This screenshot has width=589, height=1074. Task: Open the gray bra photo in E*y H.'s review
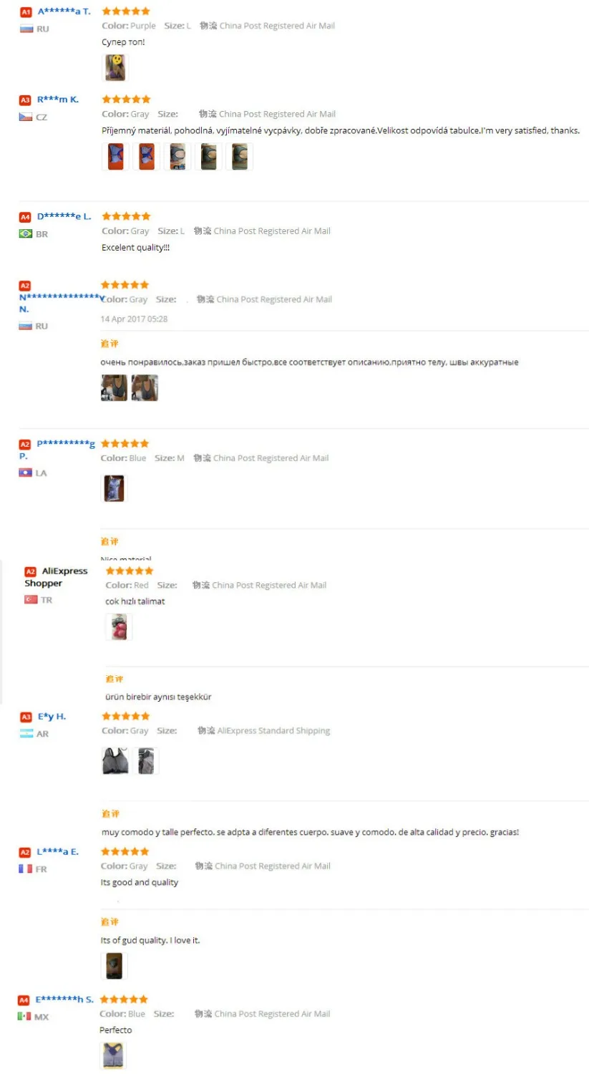tap(115, 761)
